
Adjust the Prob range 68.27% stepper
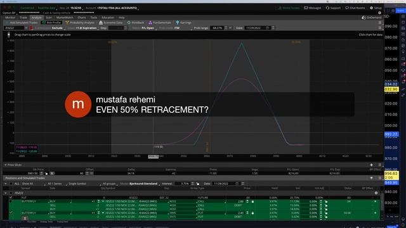pos(226,28)
